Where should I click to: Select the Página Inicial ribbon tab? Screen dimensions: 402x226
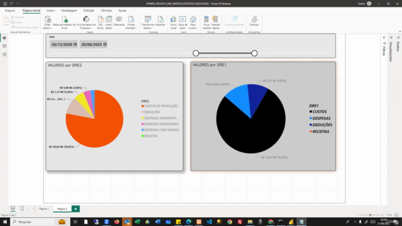click(31, 11)
